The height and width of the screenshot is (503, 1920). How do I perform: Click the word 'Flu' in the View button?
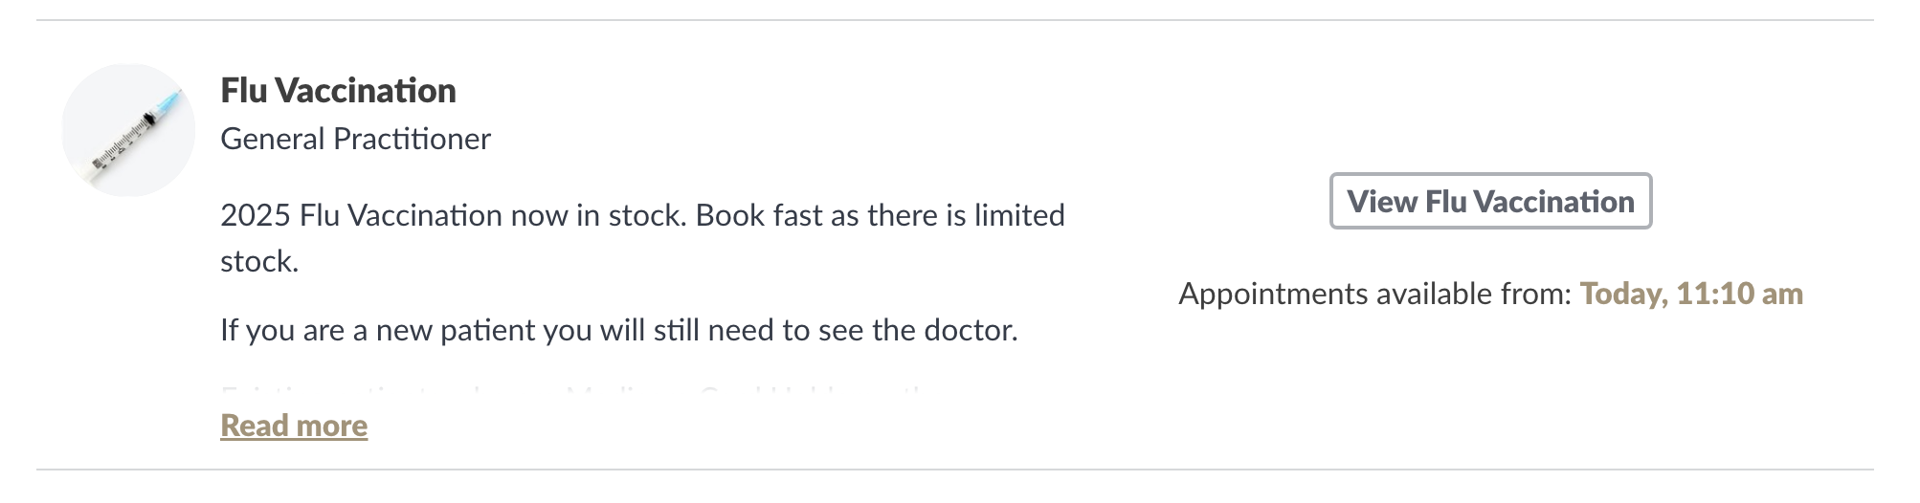click(1445, 202)
